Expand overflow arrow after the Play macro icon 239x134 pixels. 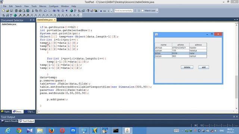coord(111,11)
